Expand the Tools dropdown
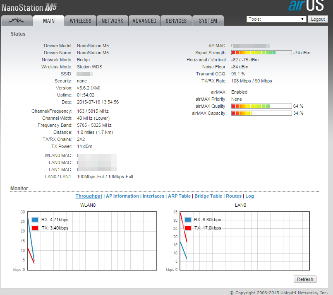The width and height of the screenshot is (333, 295). 276,19
